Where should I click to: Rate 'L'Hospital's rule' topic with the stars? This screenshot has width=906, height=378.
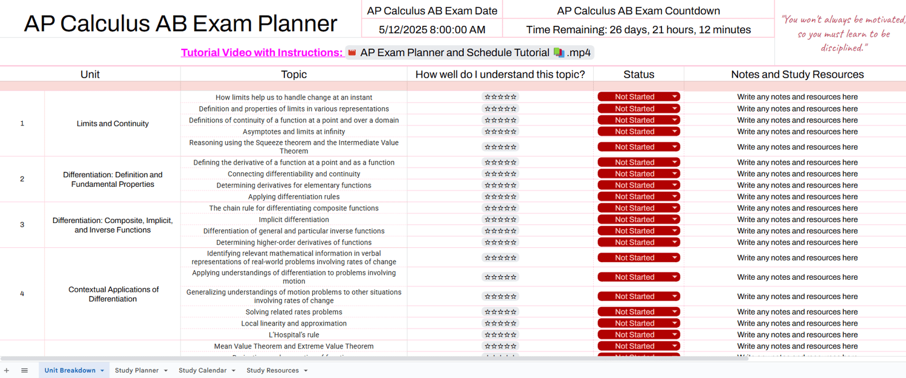500,335
